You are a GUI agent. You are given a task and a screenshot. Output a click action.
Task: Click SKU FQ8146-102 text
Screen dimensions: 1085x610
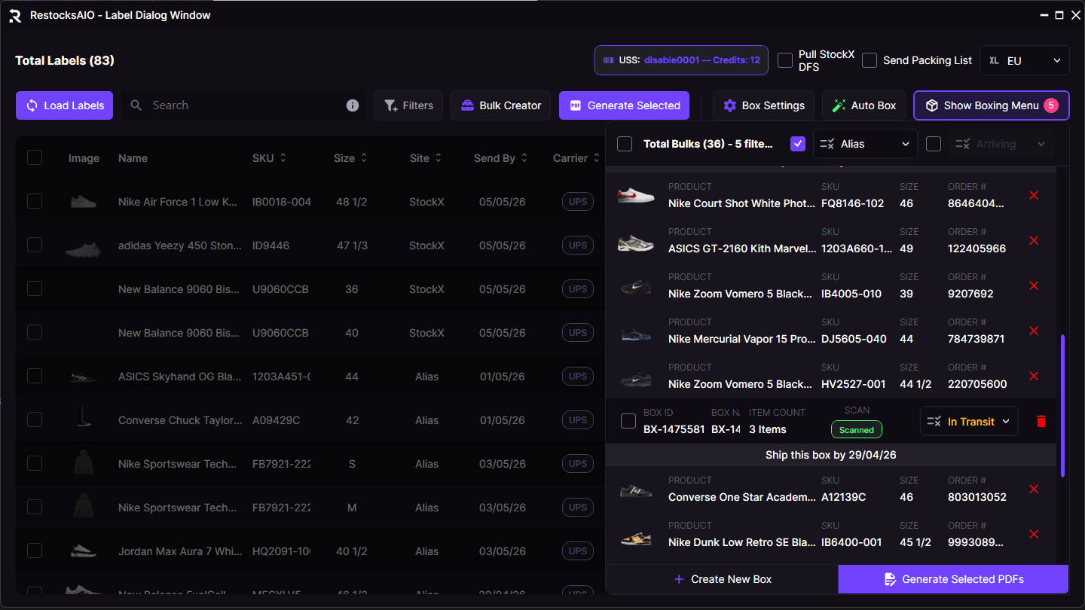(852, 203)
